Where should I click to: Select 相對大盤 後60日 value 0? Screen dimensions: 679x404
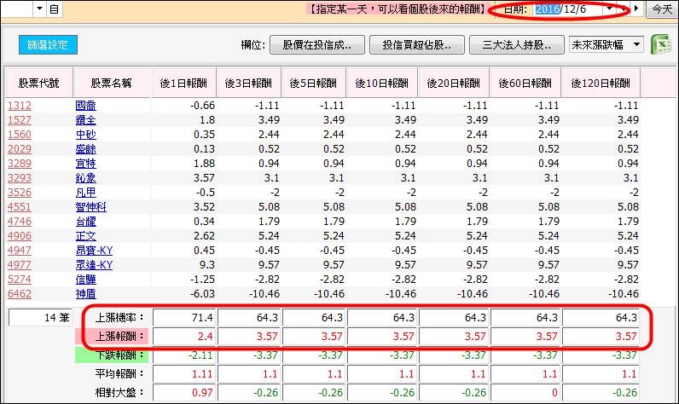525,392
